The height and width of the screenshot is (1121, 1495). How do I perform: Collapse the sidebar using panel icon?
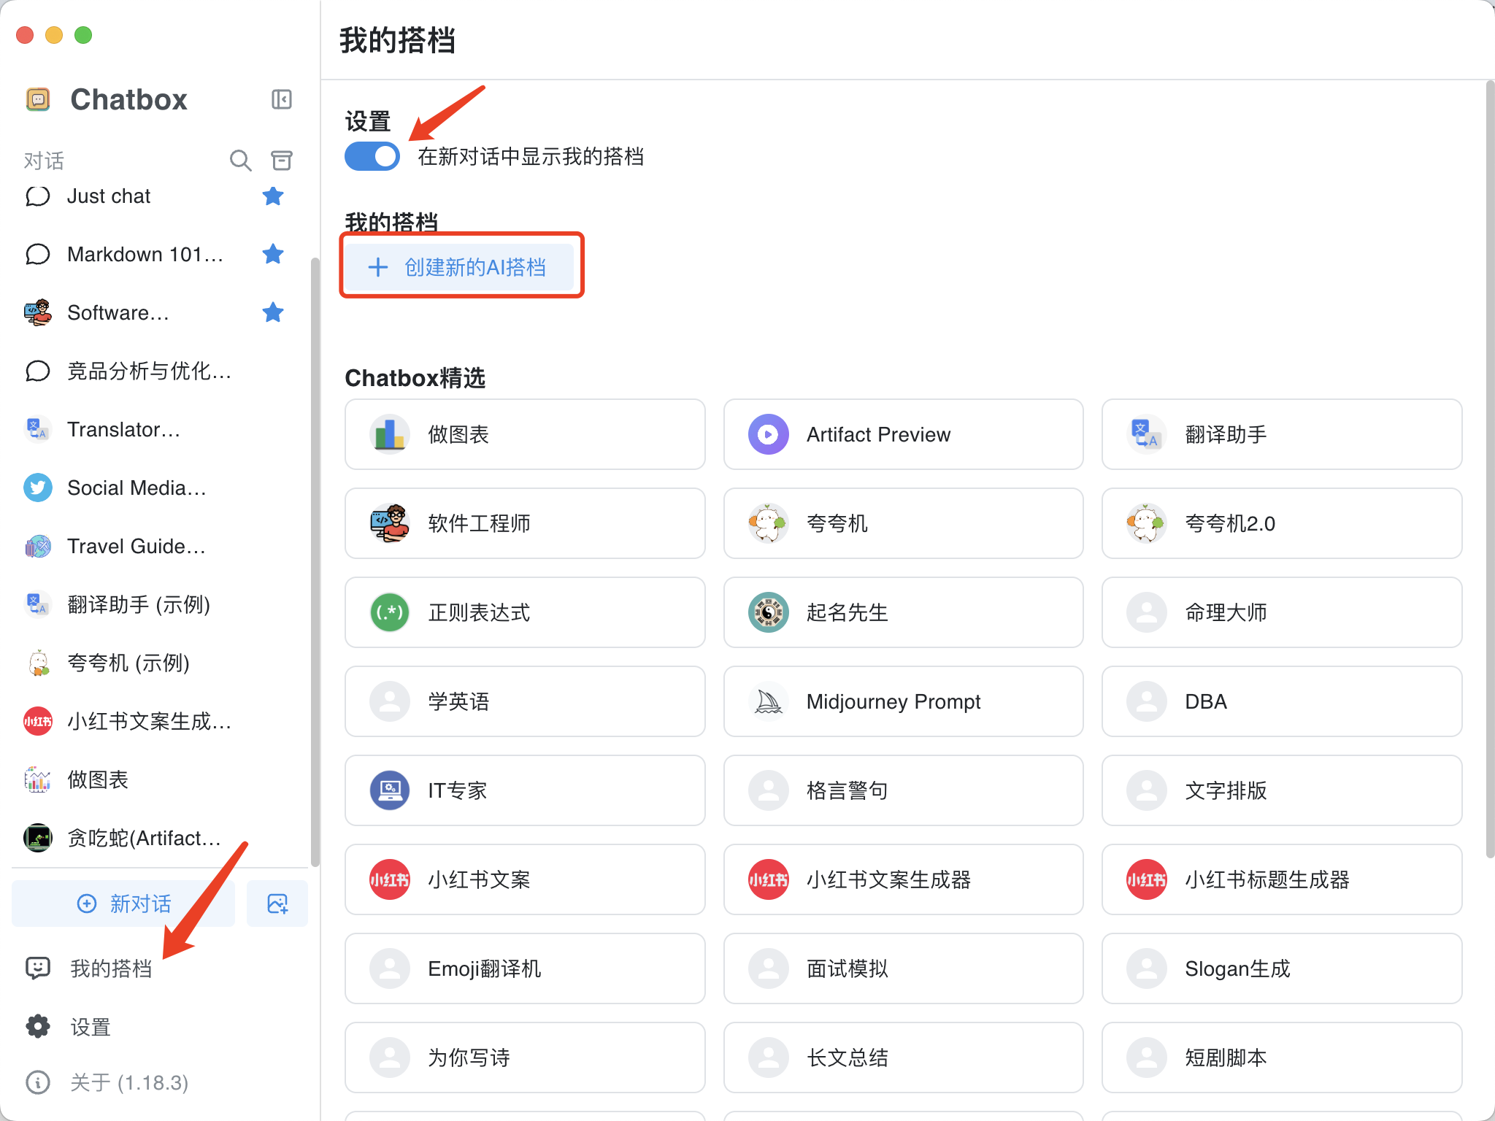(x=281, y=99)
